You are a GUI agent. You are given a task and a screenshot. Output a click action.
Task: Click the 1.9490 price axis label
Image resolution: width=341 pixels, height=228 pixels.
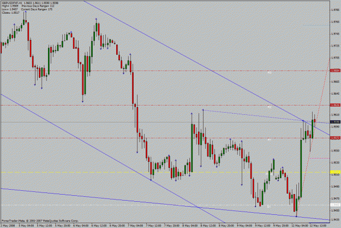tap(335, 186)
